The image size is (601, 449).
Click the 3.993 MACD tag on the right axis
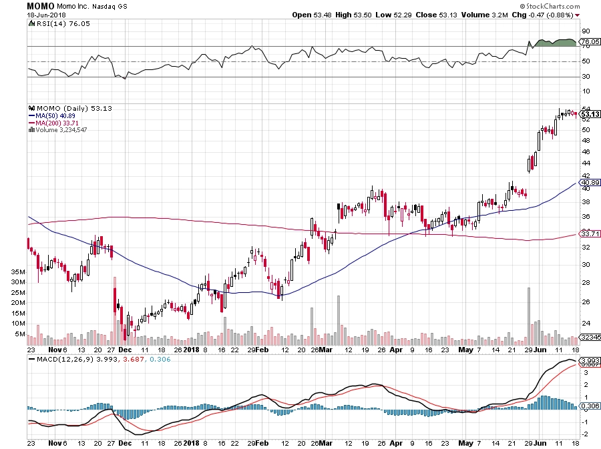590,360
